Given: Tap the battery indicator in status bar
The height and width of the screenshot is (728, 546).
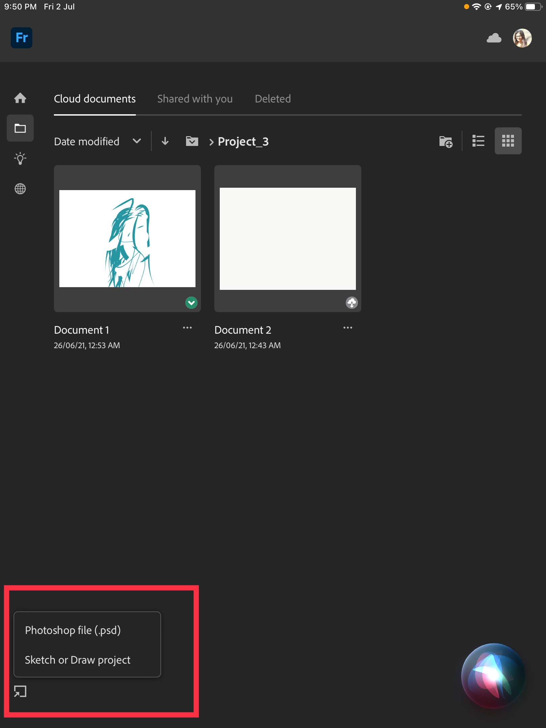Looking at the screenshot, I should (533, 7).
